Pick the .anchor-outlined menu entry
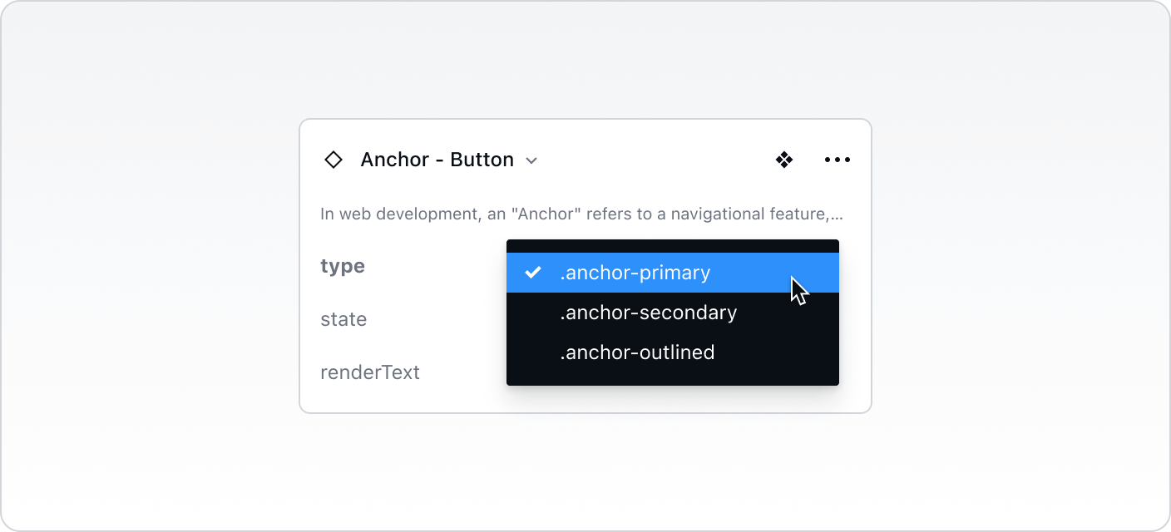The width and height of the screenshot is (1171, 532). click(637, 352)
